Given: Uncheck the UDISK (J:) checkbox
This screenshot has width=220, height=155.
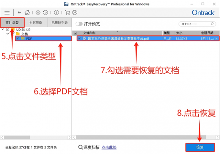Looking at the screenshot, I should tap(8, 30).
